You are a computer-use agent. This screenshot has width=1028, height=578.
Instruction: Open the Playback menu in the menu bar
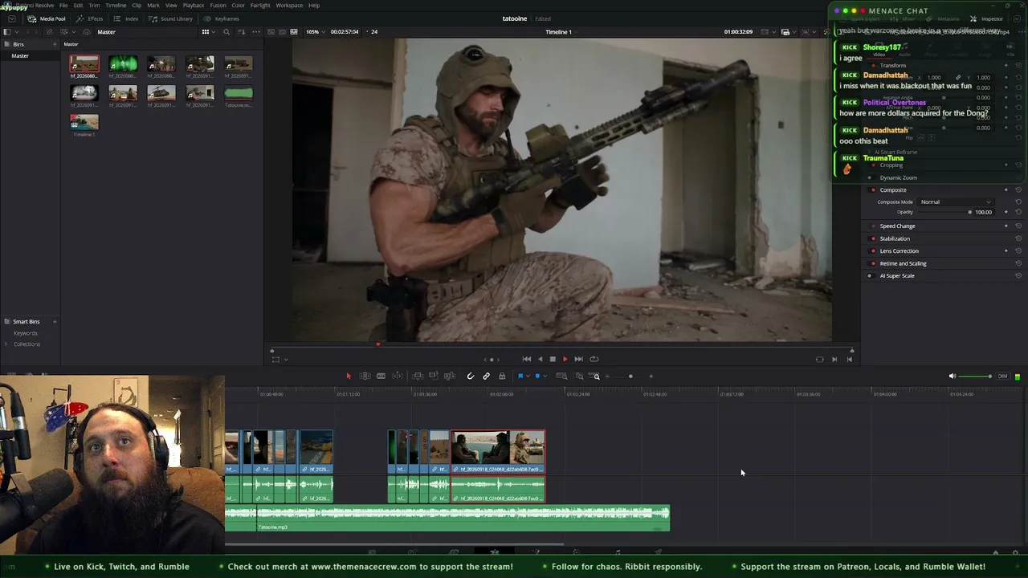[194, 6]
